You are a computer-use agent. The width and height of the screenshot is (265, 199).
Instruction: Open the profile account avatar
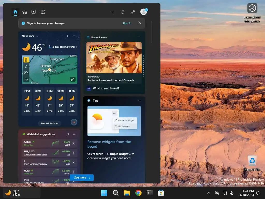(144, 12)
